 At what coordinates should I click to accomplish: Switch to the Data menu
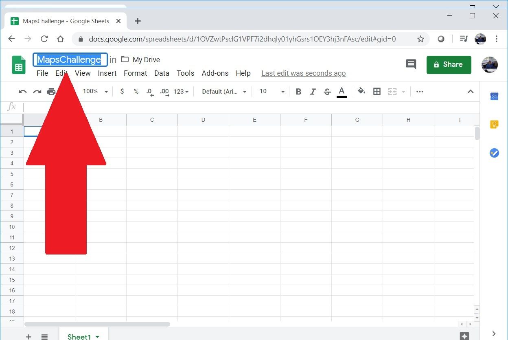point(162,73)
